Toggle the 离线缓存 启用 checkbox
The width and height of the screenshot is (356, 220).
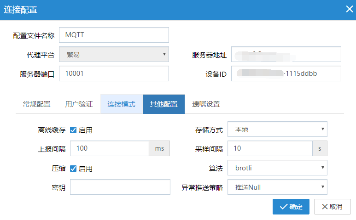point(73,130)
